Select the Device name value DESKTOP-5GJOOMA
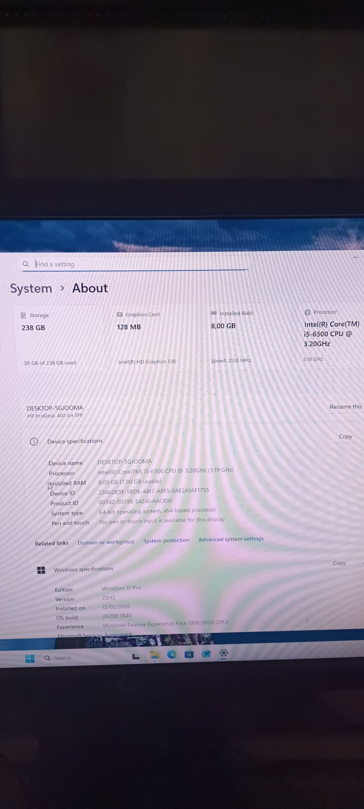 point(124,462)
